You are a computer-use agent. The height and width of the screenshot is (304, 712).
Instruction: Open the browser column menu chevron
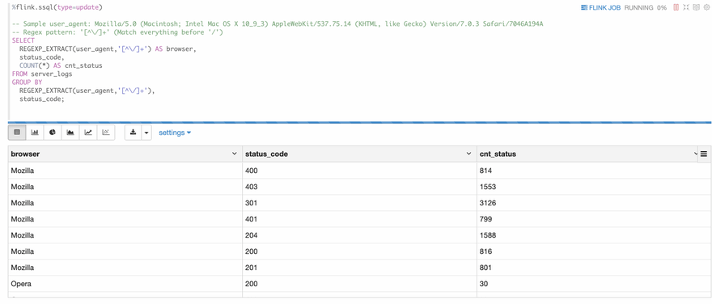235,154
